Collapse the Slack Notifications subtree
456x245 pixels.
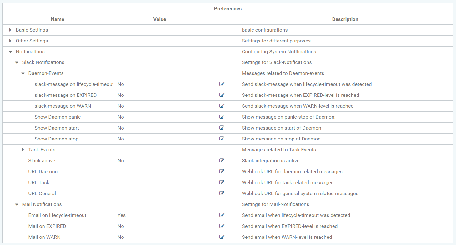17,62
